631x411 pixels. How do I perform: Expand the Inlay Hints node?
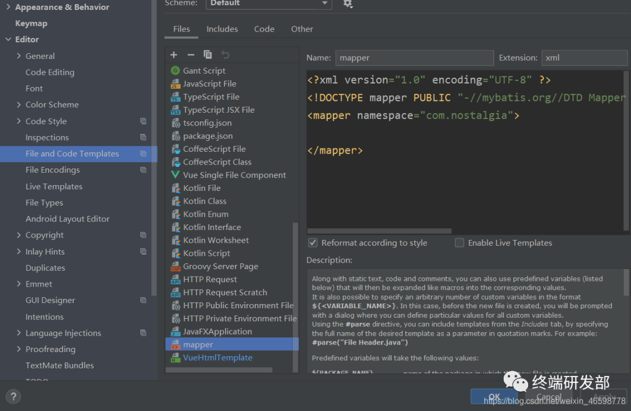19,252
